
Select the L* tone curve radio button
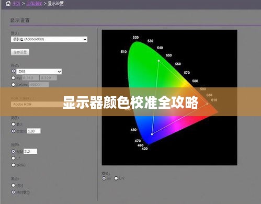click(x=13, y=158)
